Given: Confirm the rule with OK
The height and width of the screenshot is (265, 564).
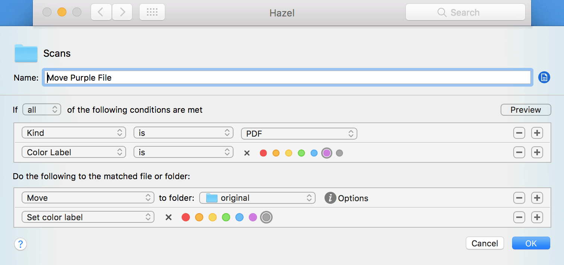Looking at the screenshot, I should (x=531, y=243).
